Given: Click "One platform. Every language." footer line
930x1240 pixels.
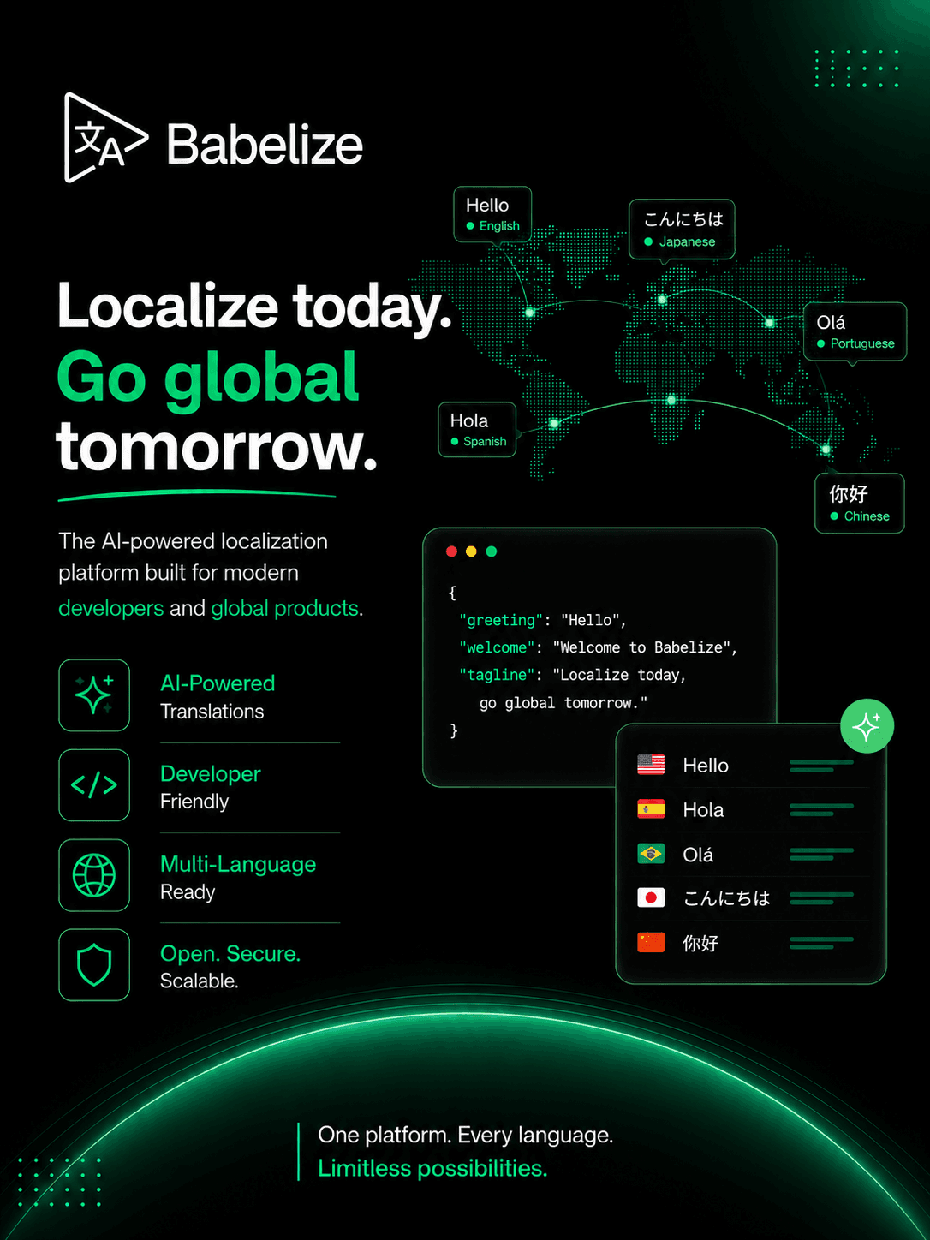Looking at the screenshot, I should (x=465, y=1136).
